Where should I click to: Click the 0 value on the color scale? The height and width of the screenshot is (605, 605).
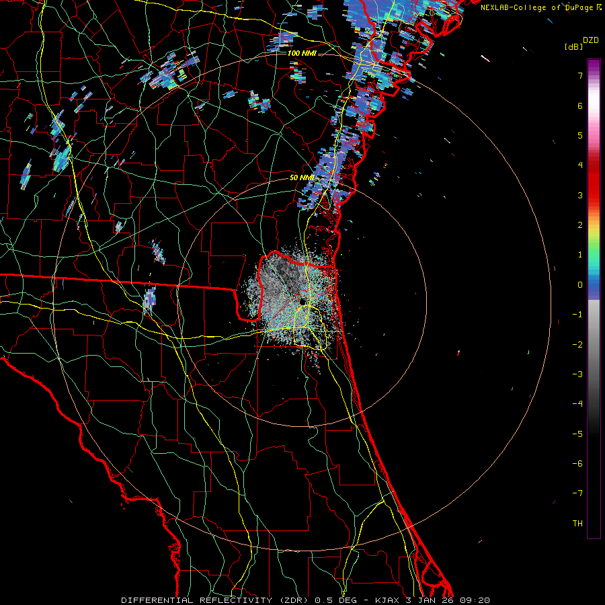click(580, 285)
